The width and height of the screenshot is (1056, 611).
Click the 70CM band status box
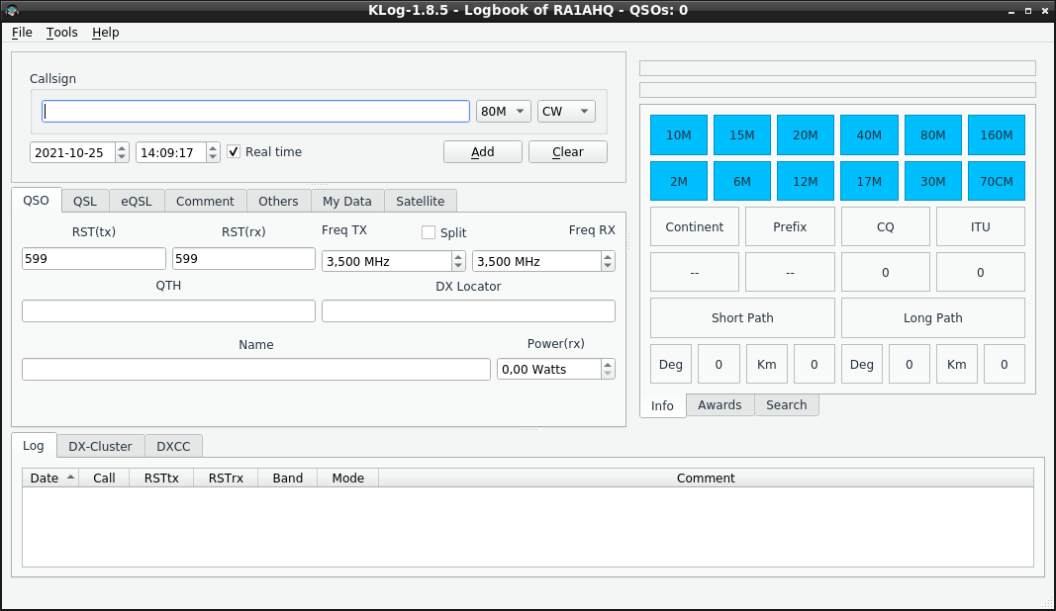pos(997,181)
